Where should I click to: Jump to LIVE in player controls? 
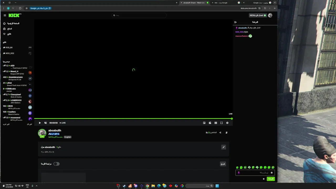coord(62,123)
